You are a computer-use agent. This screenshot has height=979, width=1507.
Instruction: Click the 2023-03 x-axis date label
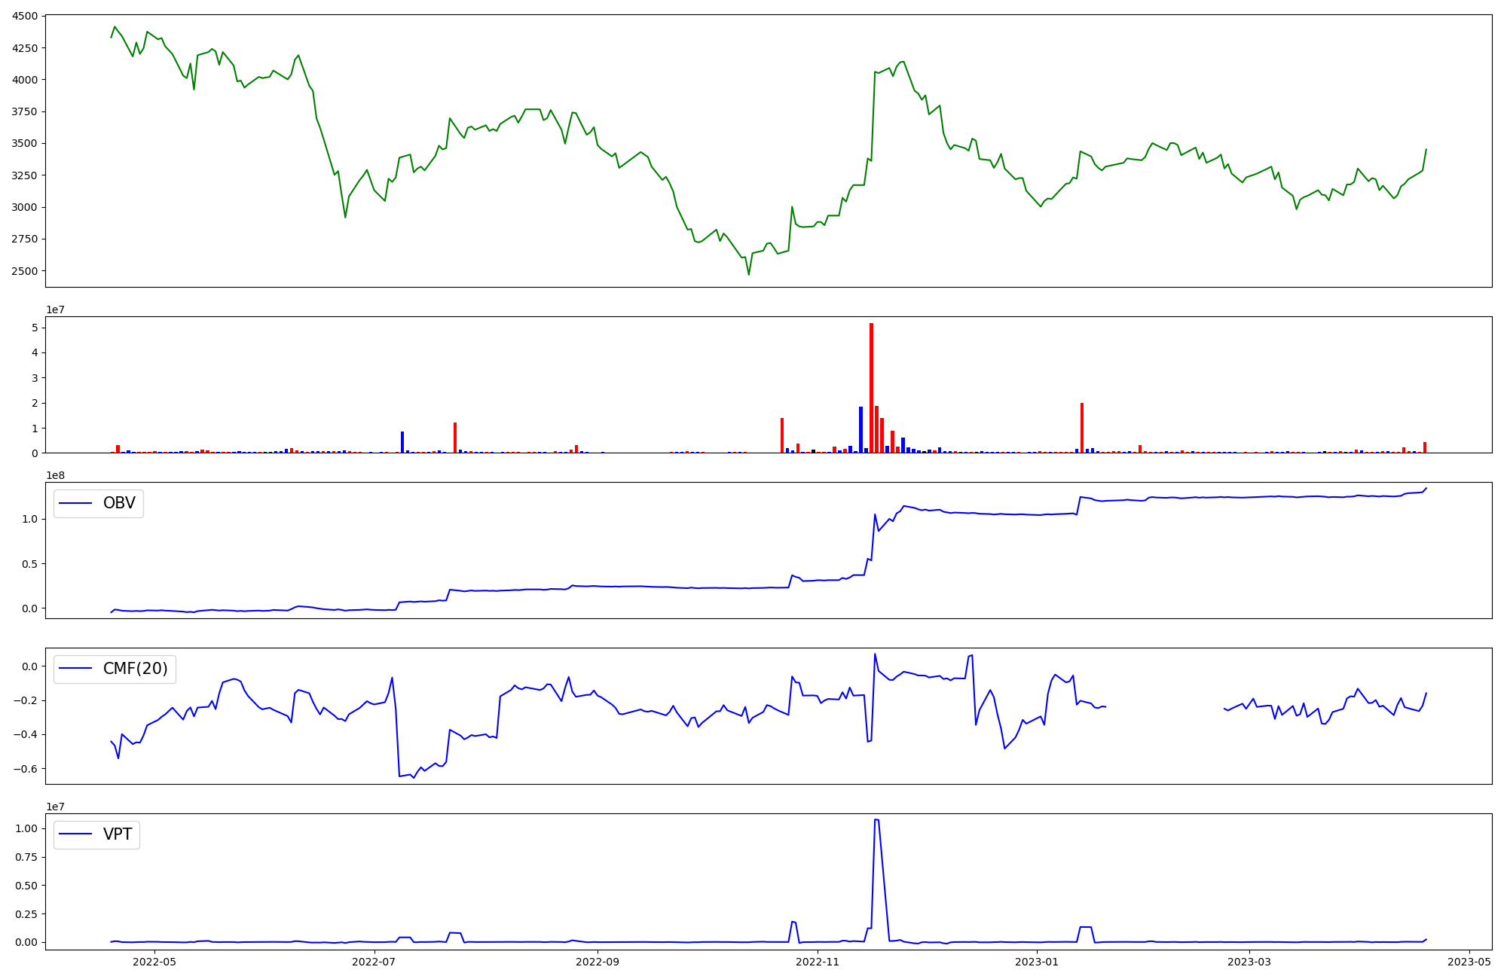[1249, 962]
